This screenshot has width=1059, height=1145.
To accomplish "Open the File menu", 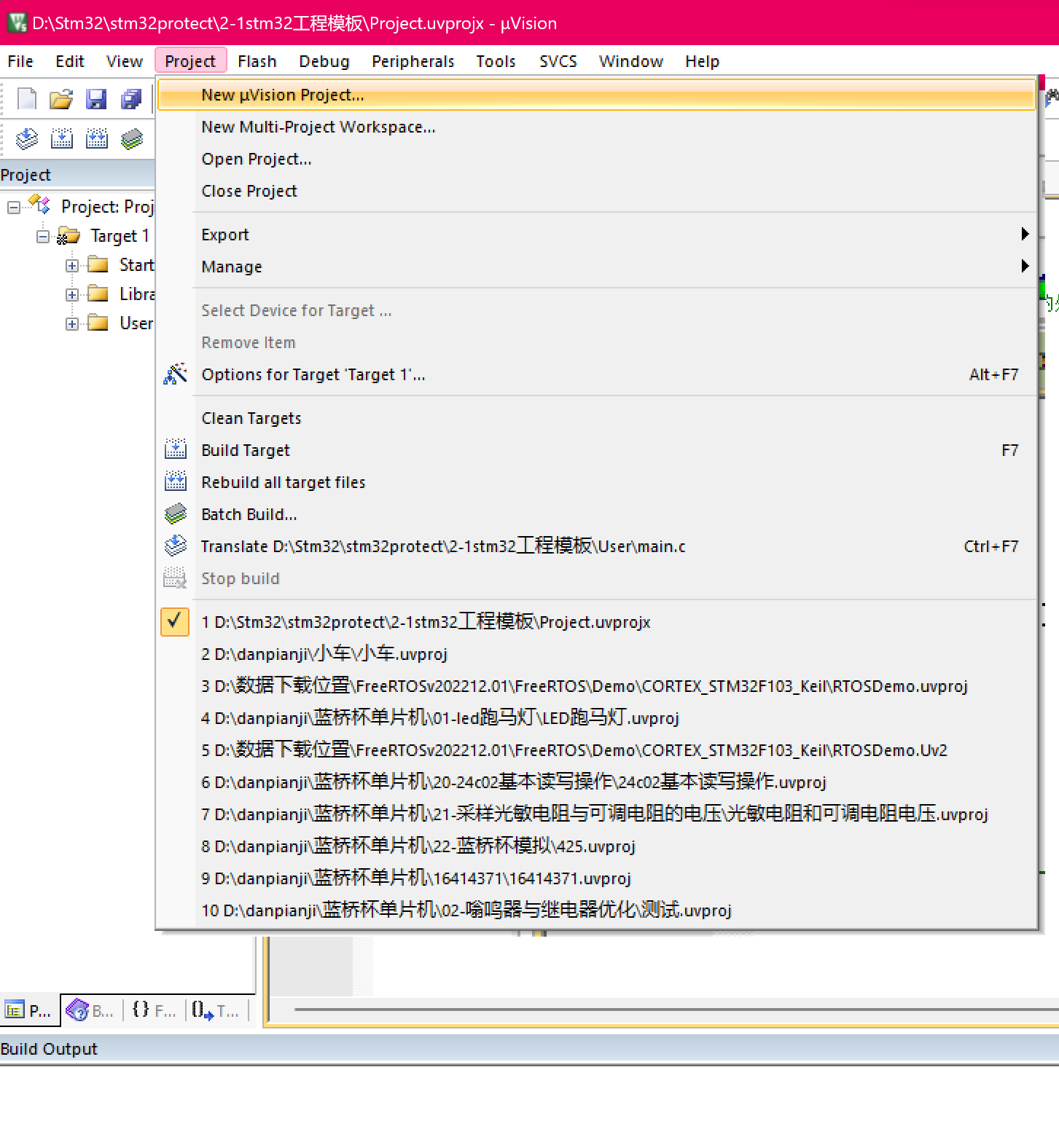I will click(x=20, y=61).
